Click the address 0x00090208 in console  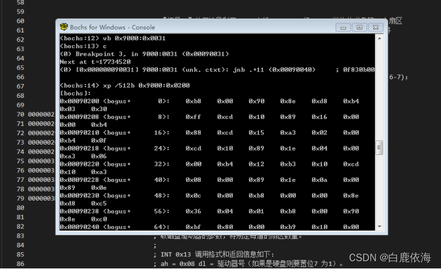coord(79,117)
